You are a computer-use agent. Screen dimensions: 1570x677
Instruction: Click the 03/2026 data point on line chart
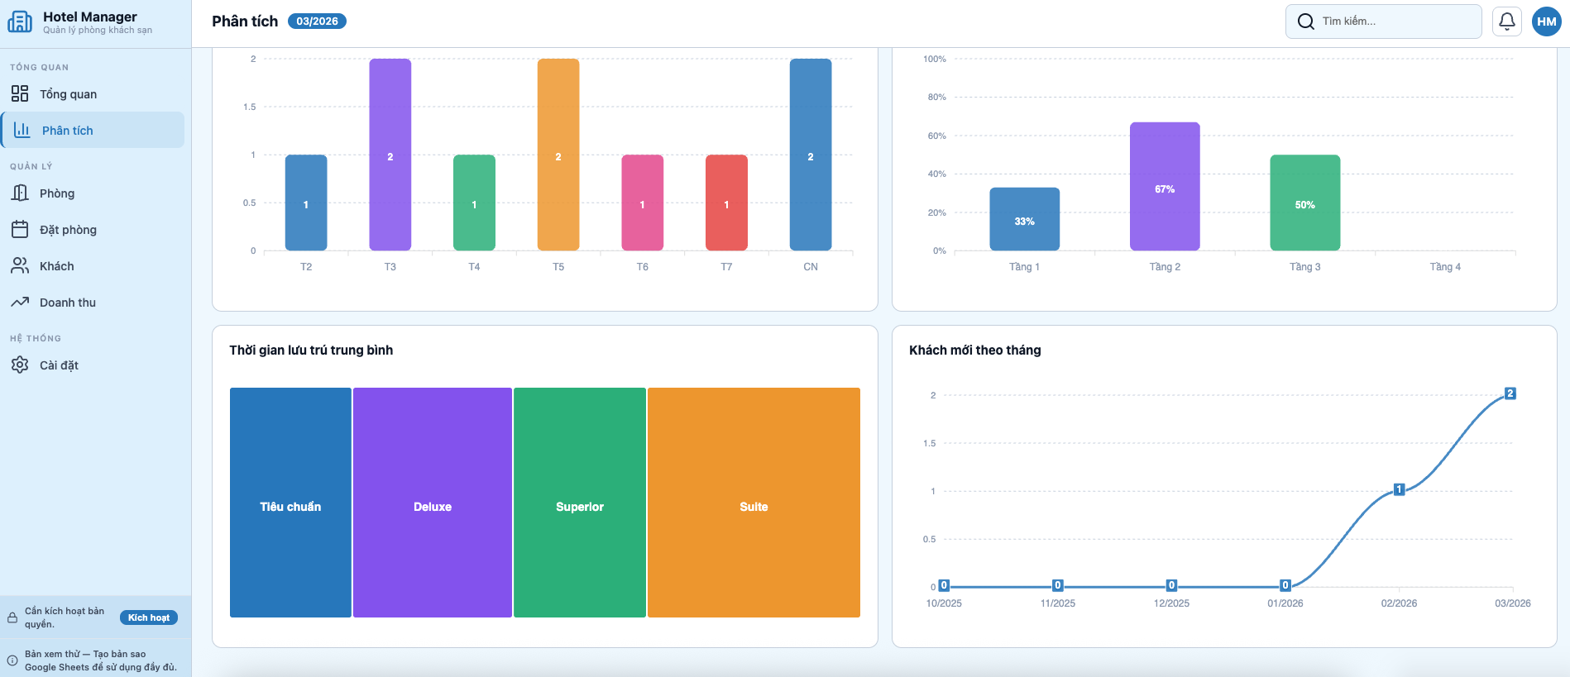click(1510, 393)
